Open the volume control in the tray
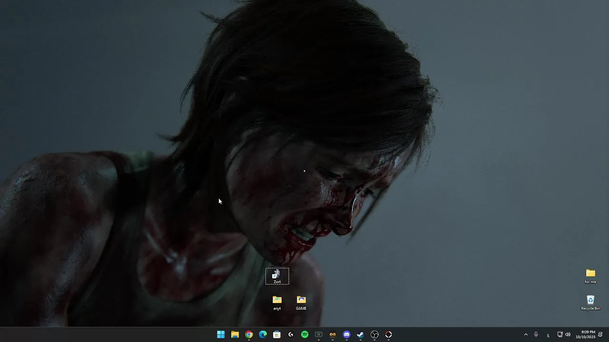 568,334
